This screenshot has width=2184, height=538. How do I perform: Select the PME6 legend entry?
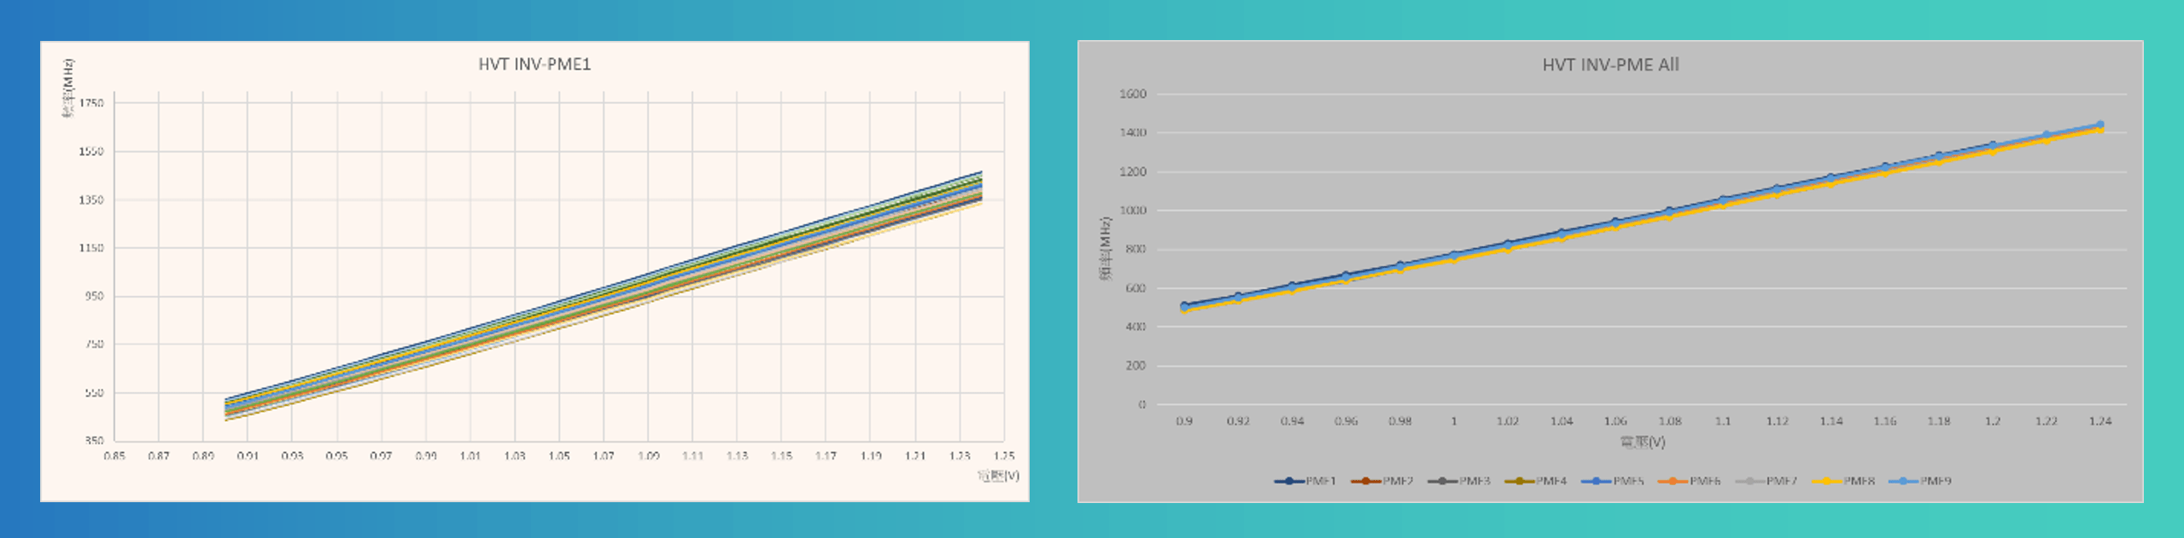click(1690, 481)
